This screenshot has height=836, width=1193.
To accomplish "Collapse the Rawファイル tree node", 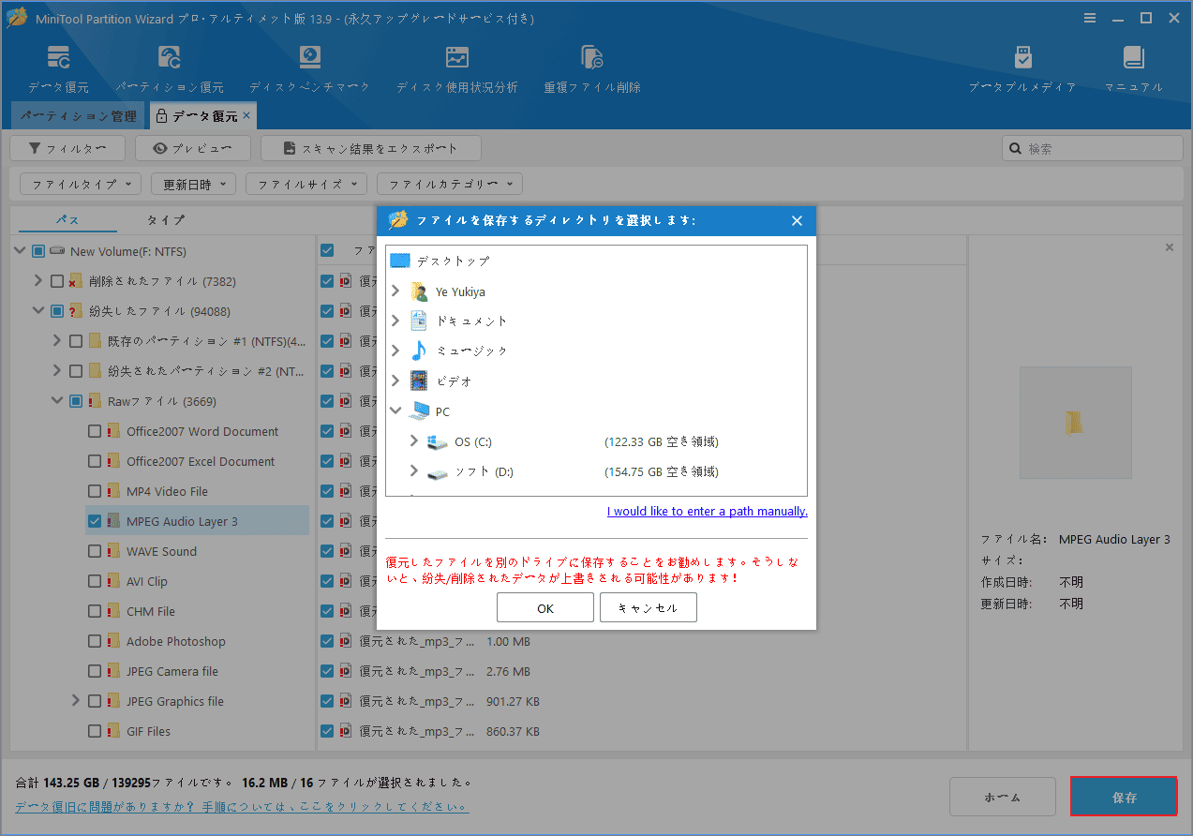I will [x=57, y=401].
